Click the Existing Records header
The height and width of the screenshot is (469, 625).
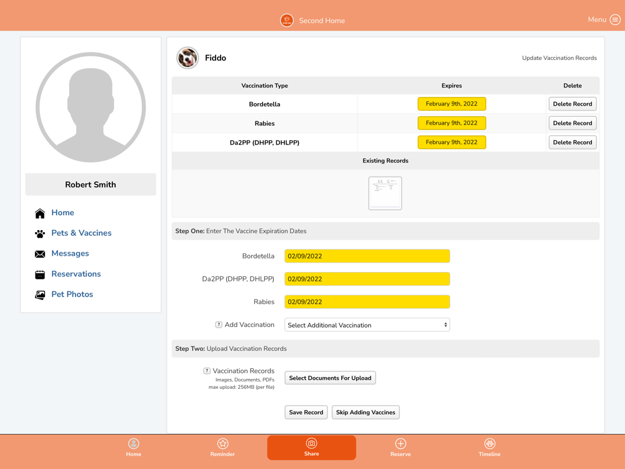click(x=386, y=161)
